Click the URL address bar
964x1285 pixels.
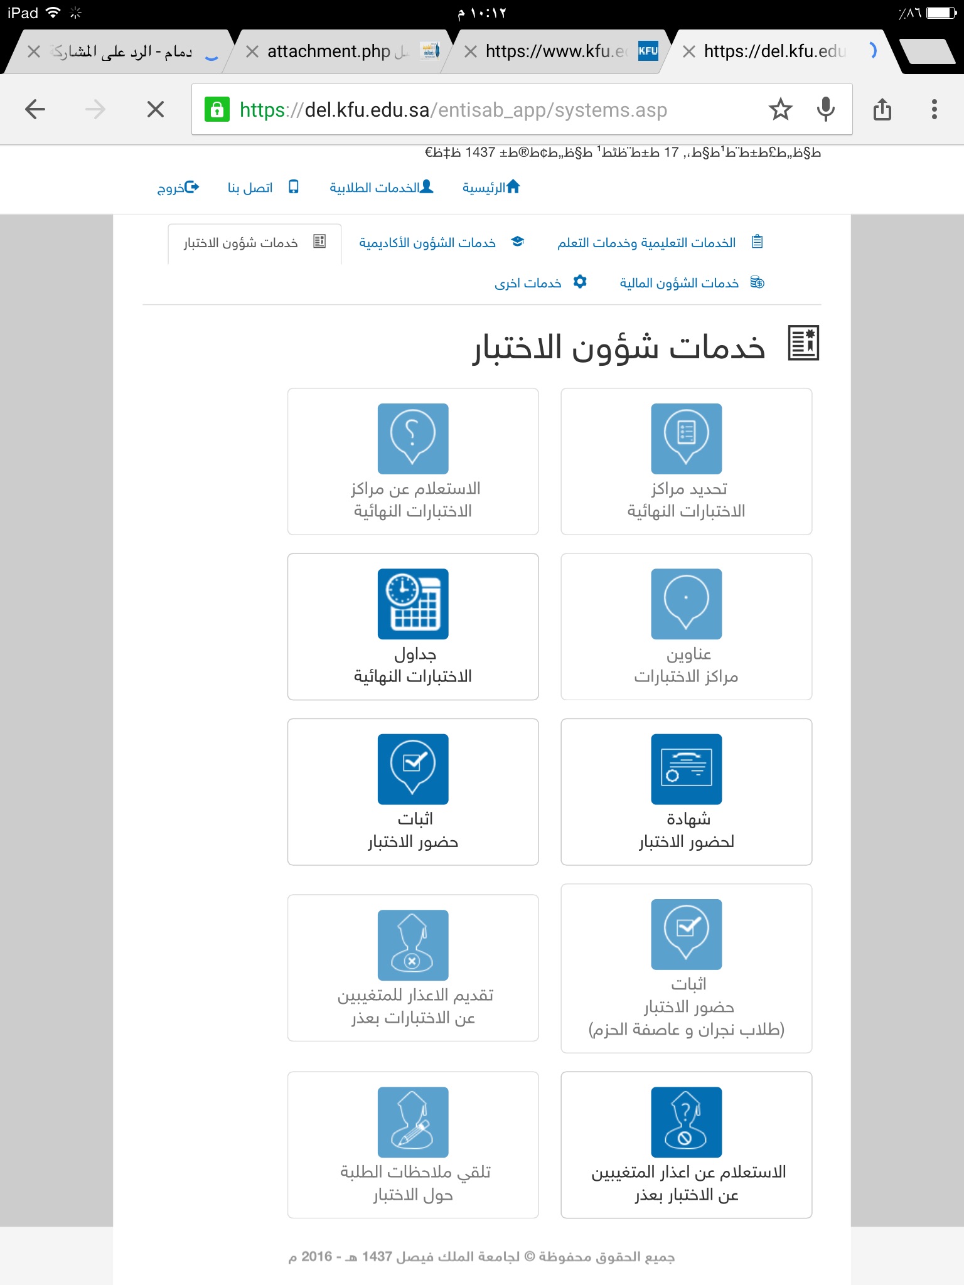pos(522,110)
